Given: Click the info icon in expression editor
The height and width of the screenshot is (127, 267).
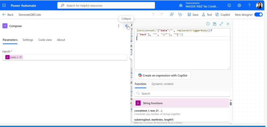Looking at the screenshot, I should pos(208,24).
